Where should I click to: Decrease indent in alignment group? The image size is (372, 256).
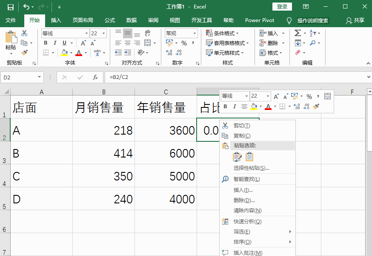pos(118,53)
